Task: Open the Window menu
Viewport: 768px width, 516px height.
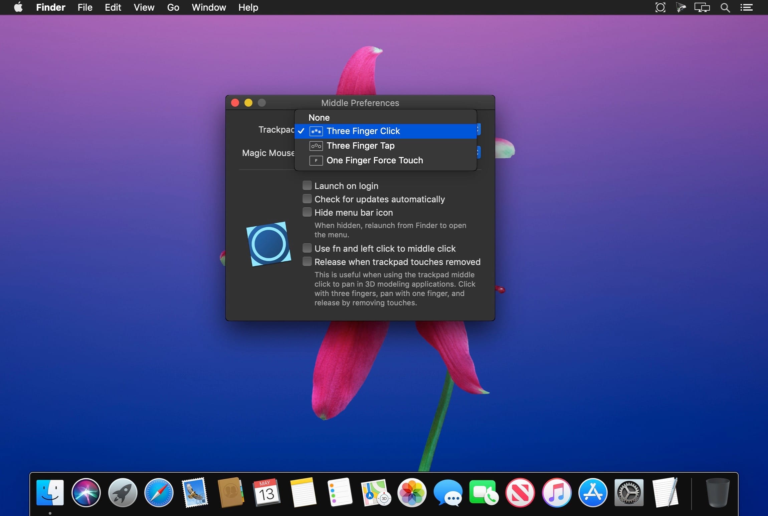Action: pyautogui.click(x=209, y=7)
